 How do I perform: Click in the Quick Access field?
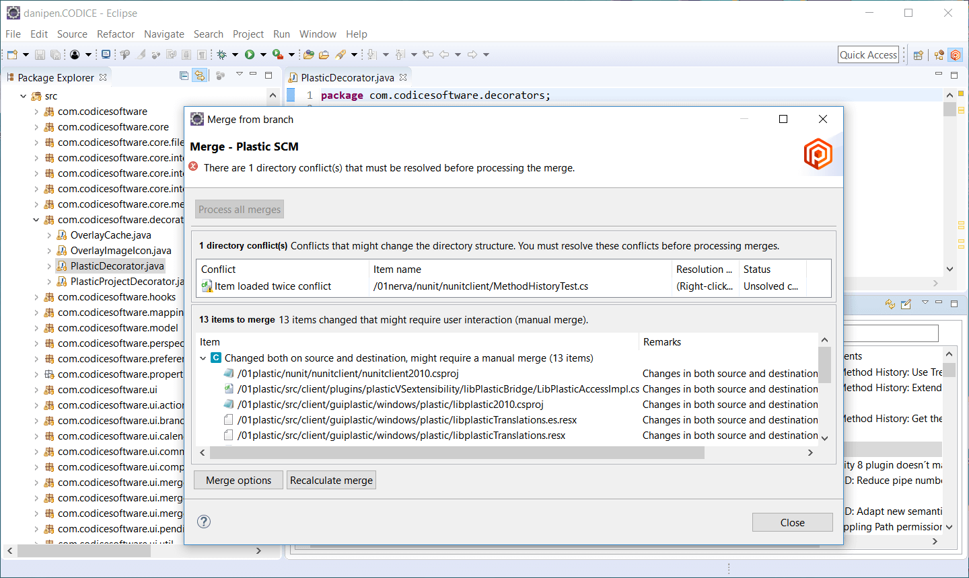click(x=869, y=54)
